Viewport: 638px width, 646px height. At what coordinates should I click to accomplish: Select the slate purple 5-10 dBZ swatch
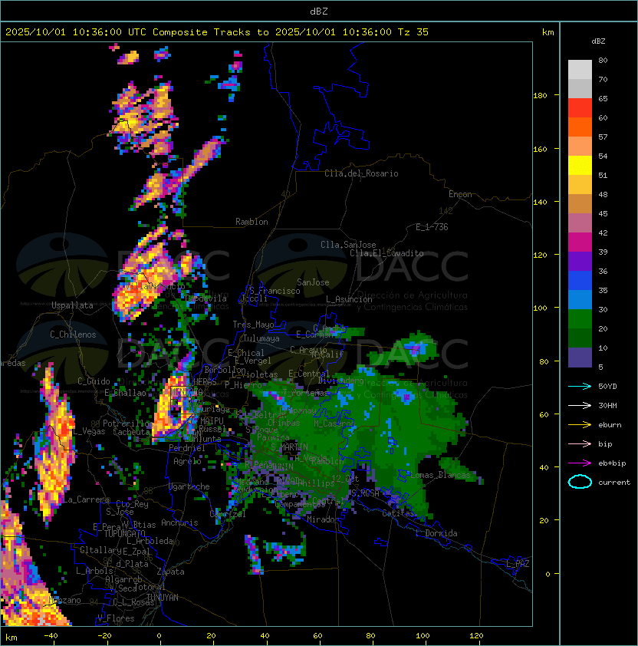pos(580,358)
